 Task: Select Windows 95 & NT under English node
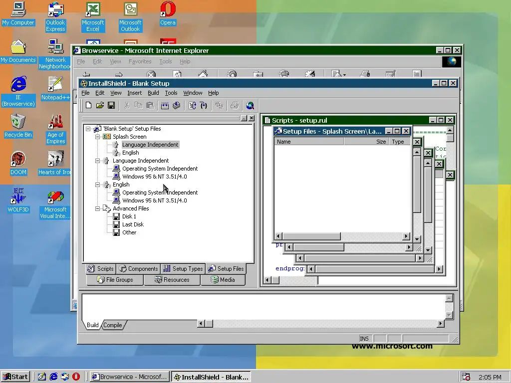(155, 200)
